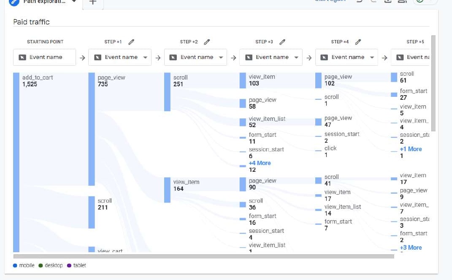Viewport: 452px width, 280px height.
Task: Open the STEP +4 Event name dropdown
Action: (346, 57)
